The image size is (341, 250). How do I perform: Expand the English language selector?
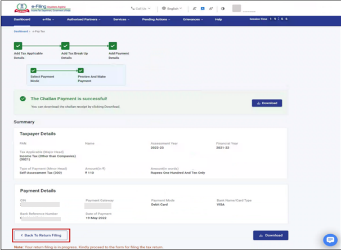click(x=172, y=9)
